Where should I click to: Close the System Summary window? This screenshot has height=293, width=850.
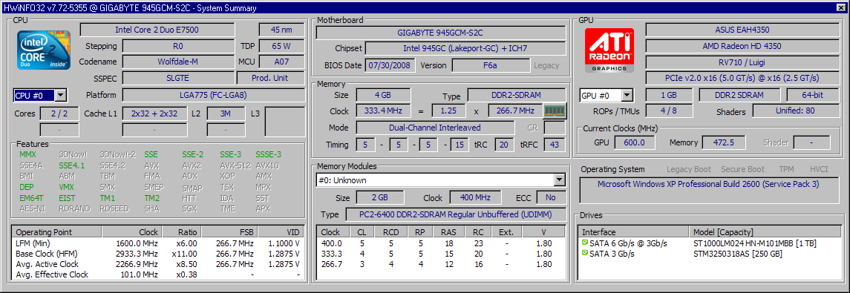(x=840, y=7)
